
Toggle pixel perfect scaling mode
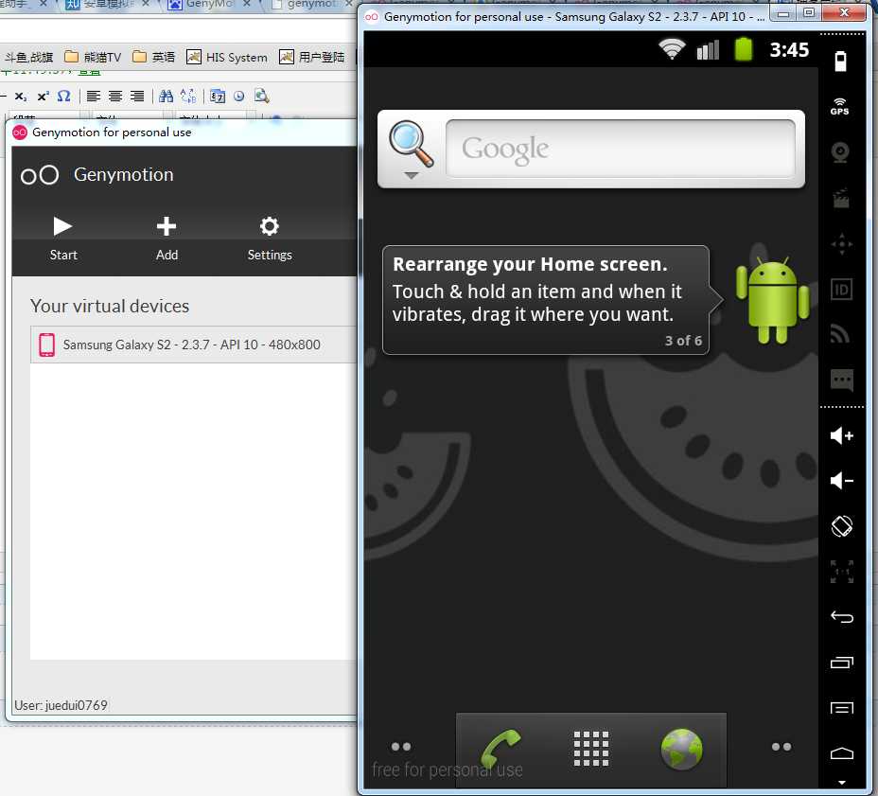tap(842, 572)
